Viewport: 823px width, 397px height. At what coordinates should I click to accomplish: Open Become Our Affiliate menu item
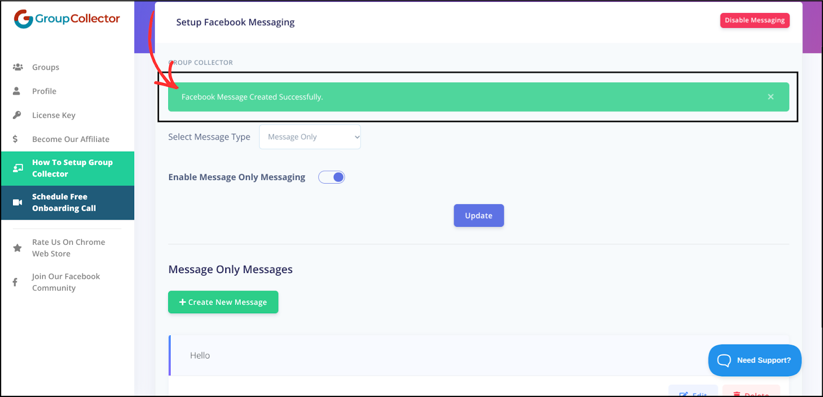(x=67, y=139)
